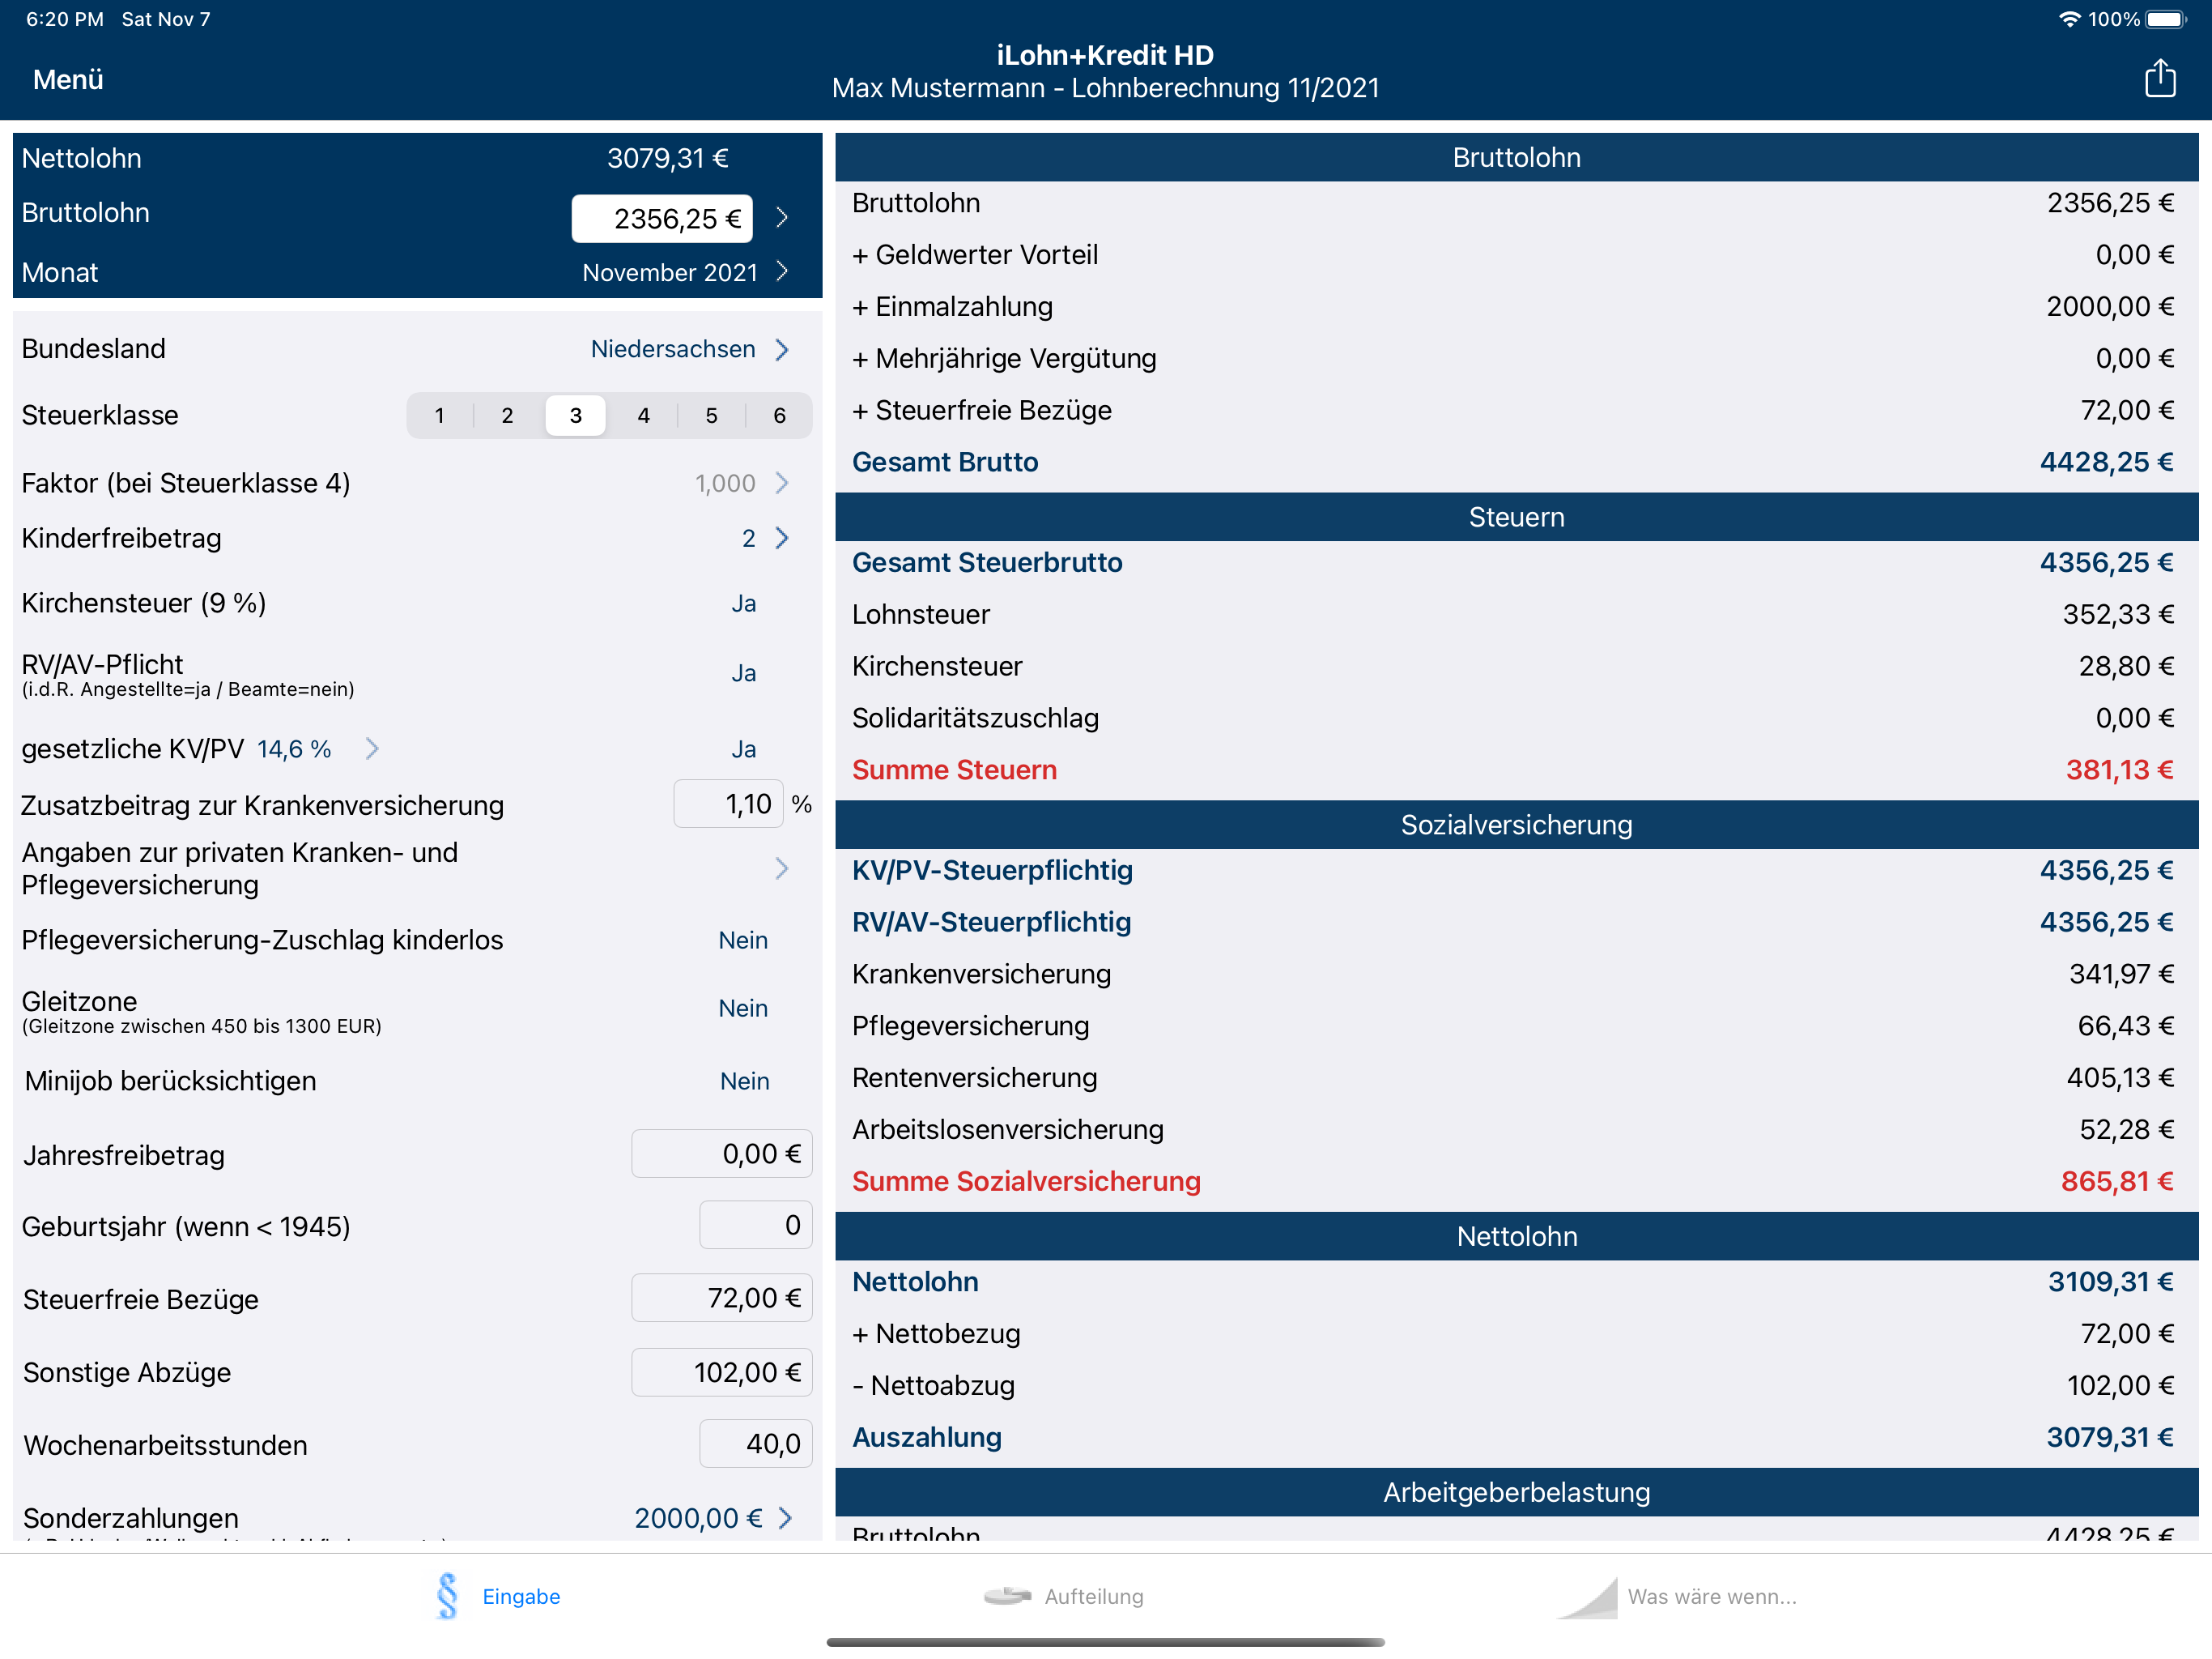
Task: Click the Kirchensteuer 28,80 € value
Action: (x=2126, y=667)
